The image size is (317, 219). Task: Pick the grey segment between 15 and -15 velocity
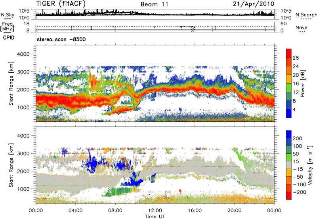[289, 165]
